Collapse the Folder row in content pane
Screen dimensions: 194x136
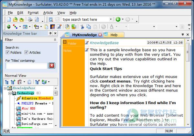pos(65,42)
